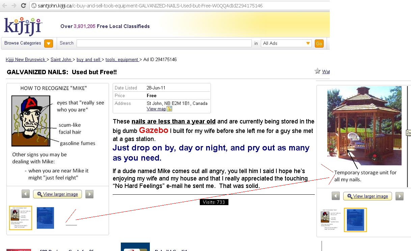Click the large gazebo photo
Screen dimensions: 411x251
(x=364, y=125)
